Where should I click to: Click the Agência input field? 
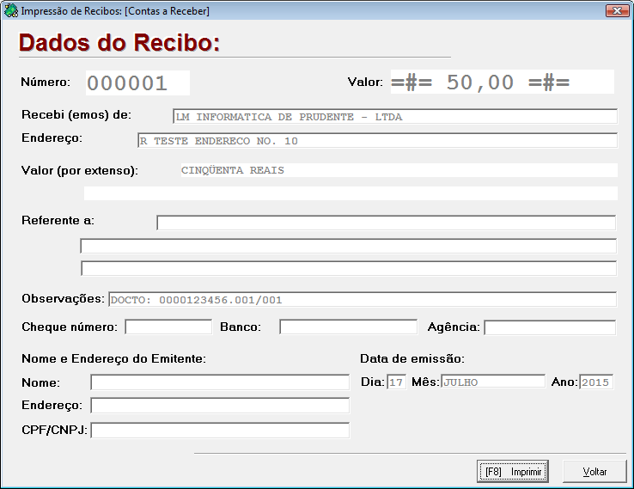(x=550, y=327)
